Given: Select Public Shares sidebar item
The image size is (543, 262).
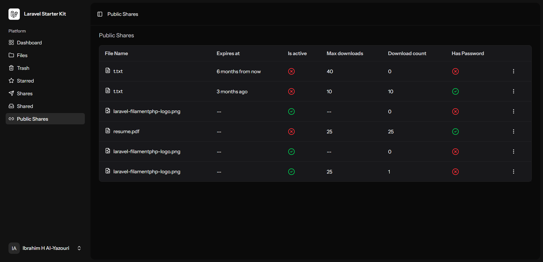Looking at the screenshot, I should [45, 119].
